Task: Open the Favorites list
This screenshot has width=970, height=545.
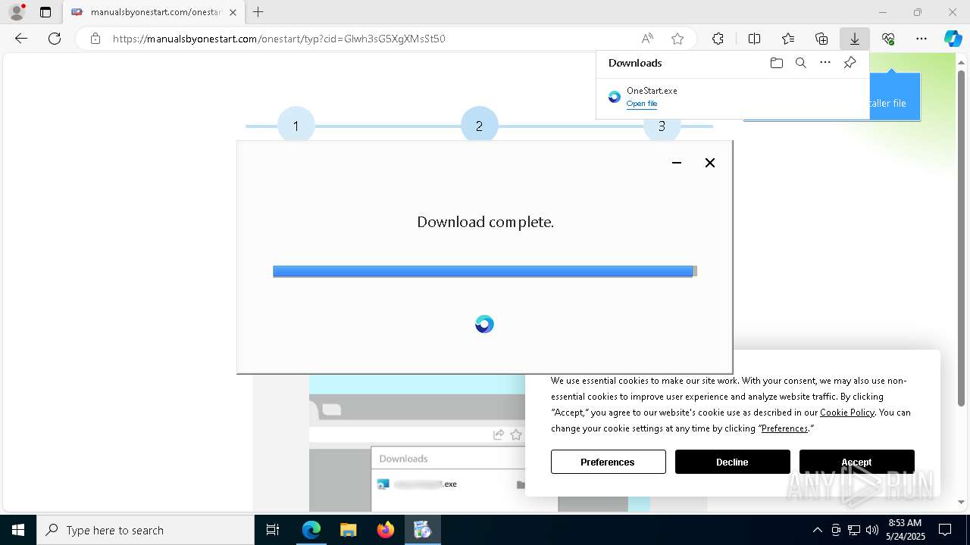Action: click(788, 39)
